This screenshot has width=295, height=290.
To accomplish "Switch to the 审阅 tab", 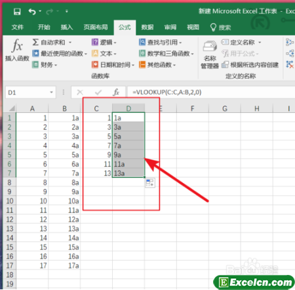I will pos(170,28).
